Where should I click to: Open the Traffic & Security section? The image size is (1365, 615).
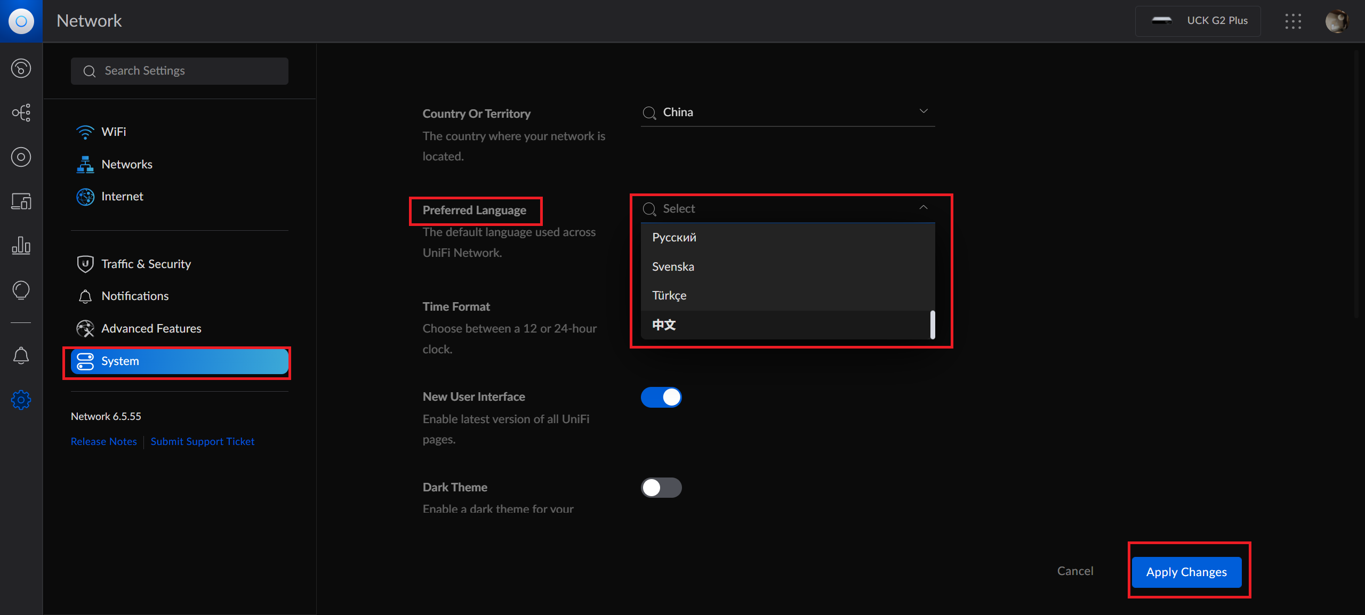[x=180, y=264]
